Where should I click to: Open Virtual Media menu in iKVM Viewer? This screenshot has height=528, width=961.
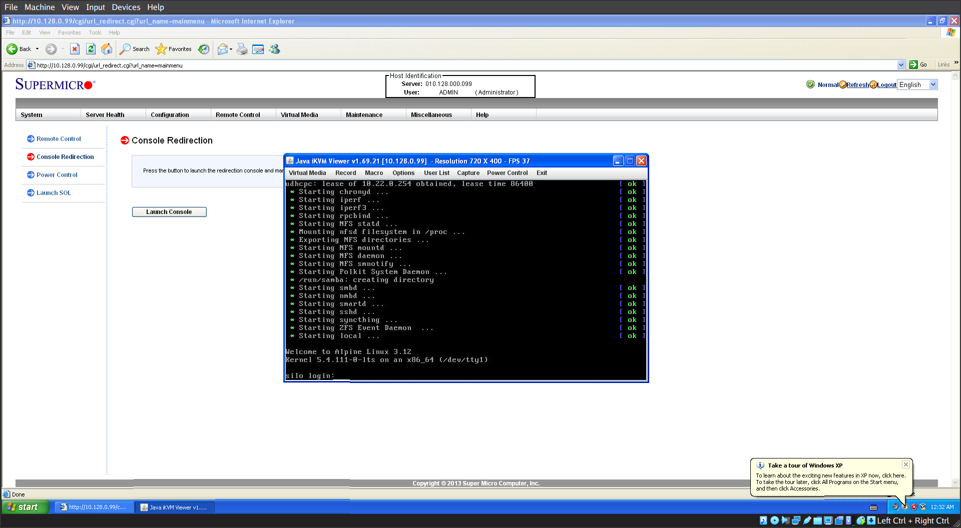pyautogui.click(x=307, y=172)
